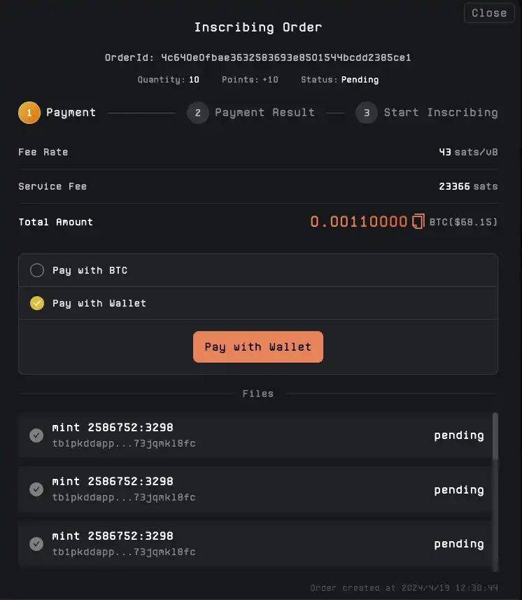
Task: Close the Inscribing Order dialog
Action: pyautogui.click(x=488, y=13)
